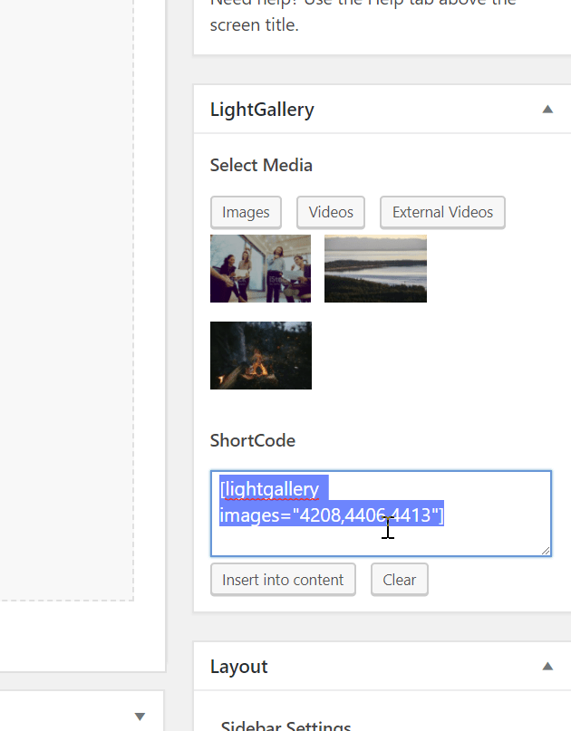
Task: Switch media selection to External Videos
Action: click(442, 212)
